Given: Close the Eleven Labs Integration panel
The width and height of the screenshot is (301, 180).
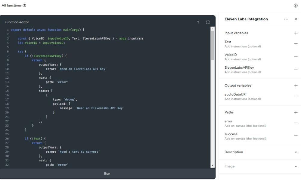Looking at the screenshot, I should (296, 19).
